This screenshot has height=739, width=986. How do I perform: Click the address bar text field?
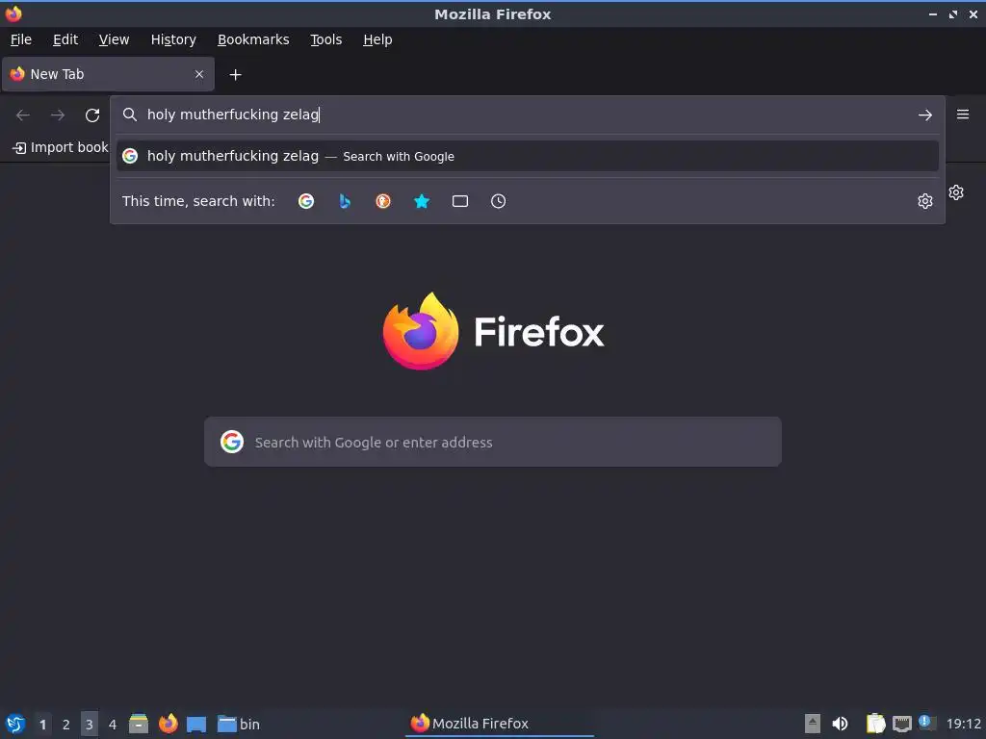[527, 115]
